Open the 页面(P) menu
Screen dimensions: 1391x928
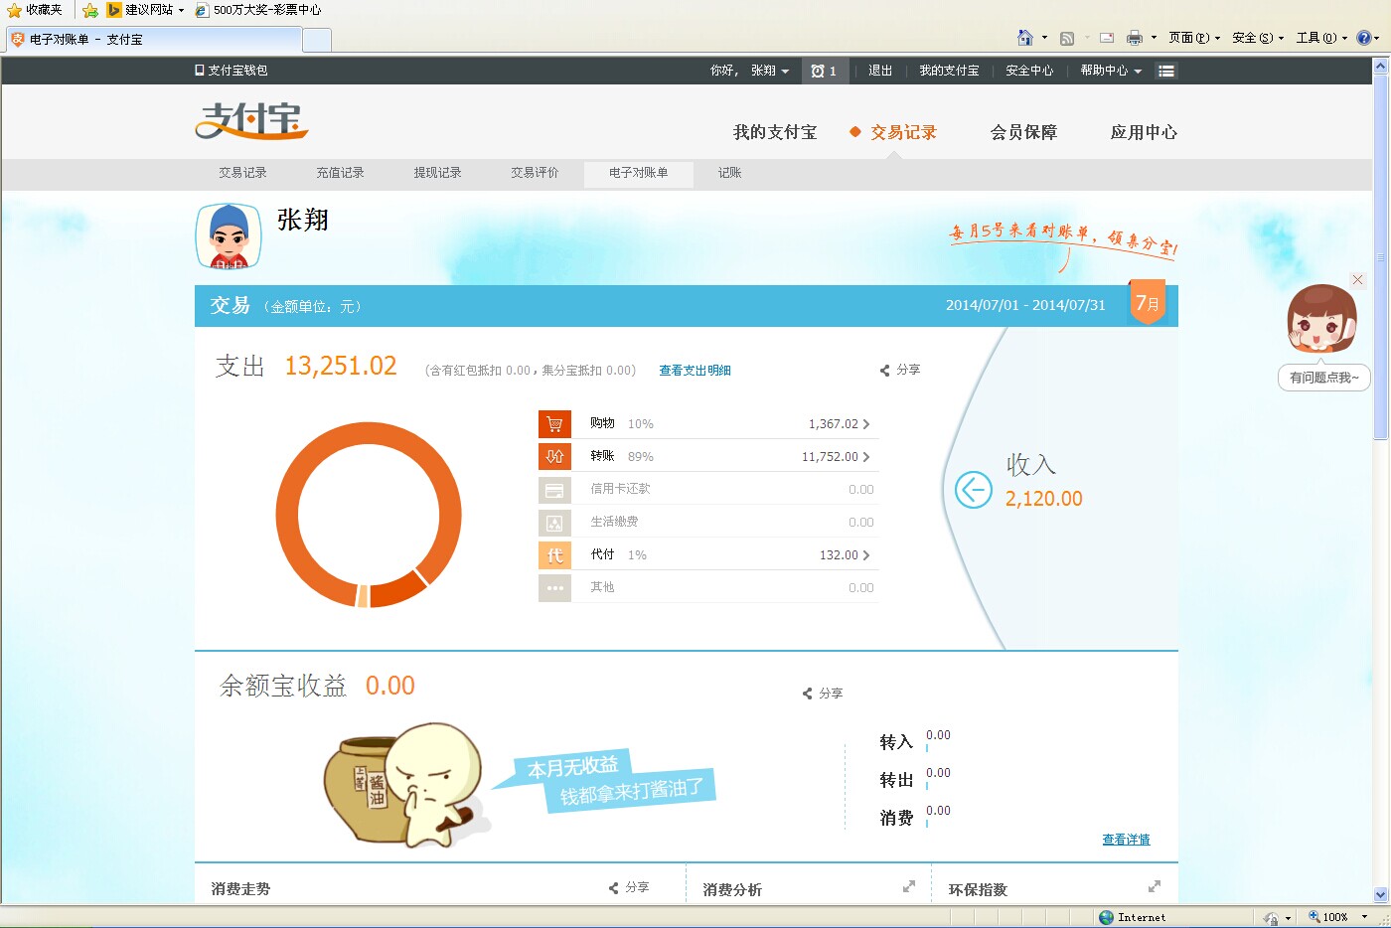coord(1194,38)
